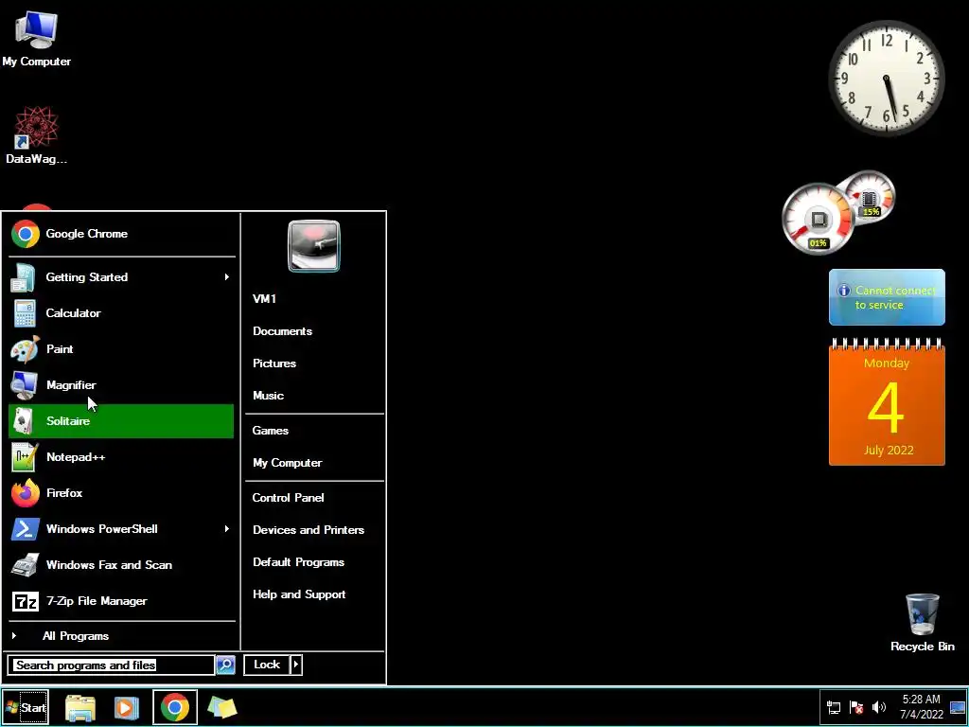
Task: Start Magnifier from the Start menu
Action: point(121,385)
